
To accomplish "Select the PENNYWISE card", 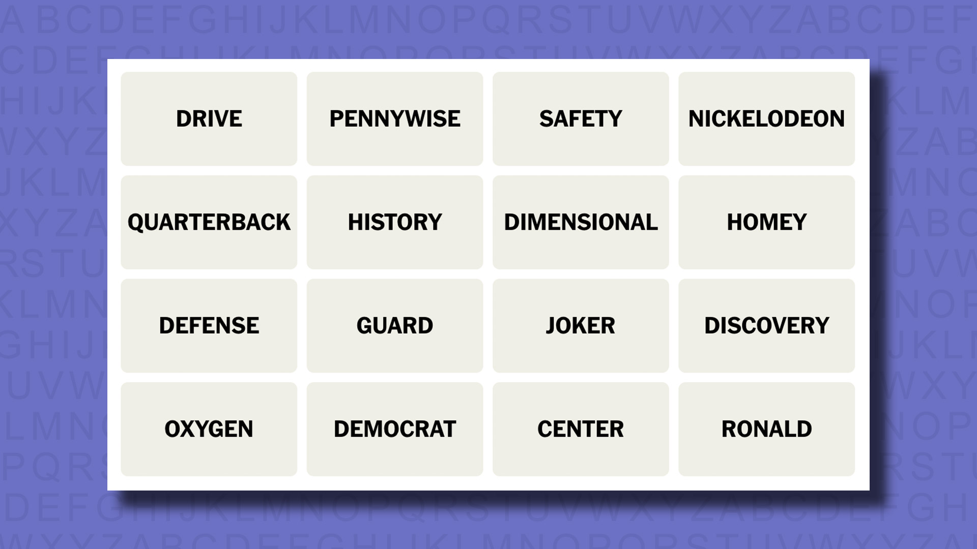I will [x=394, y=118].
